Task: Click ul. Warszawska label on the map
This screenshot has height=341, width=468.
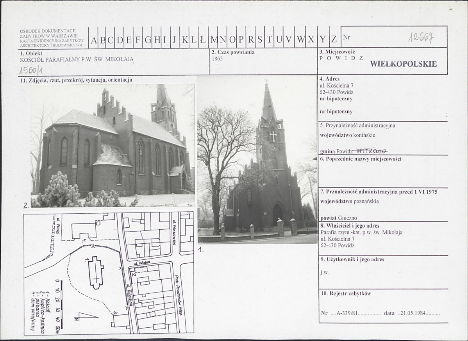Action: (173, 233)
